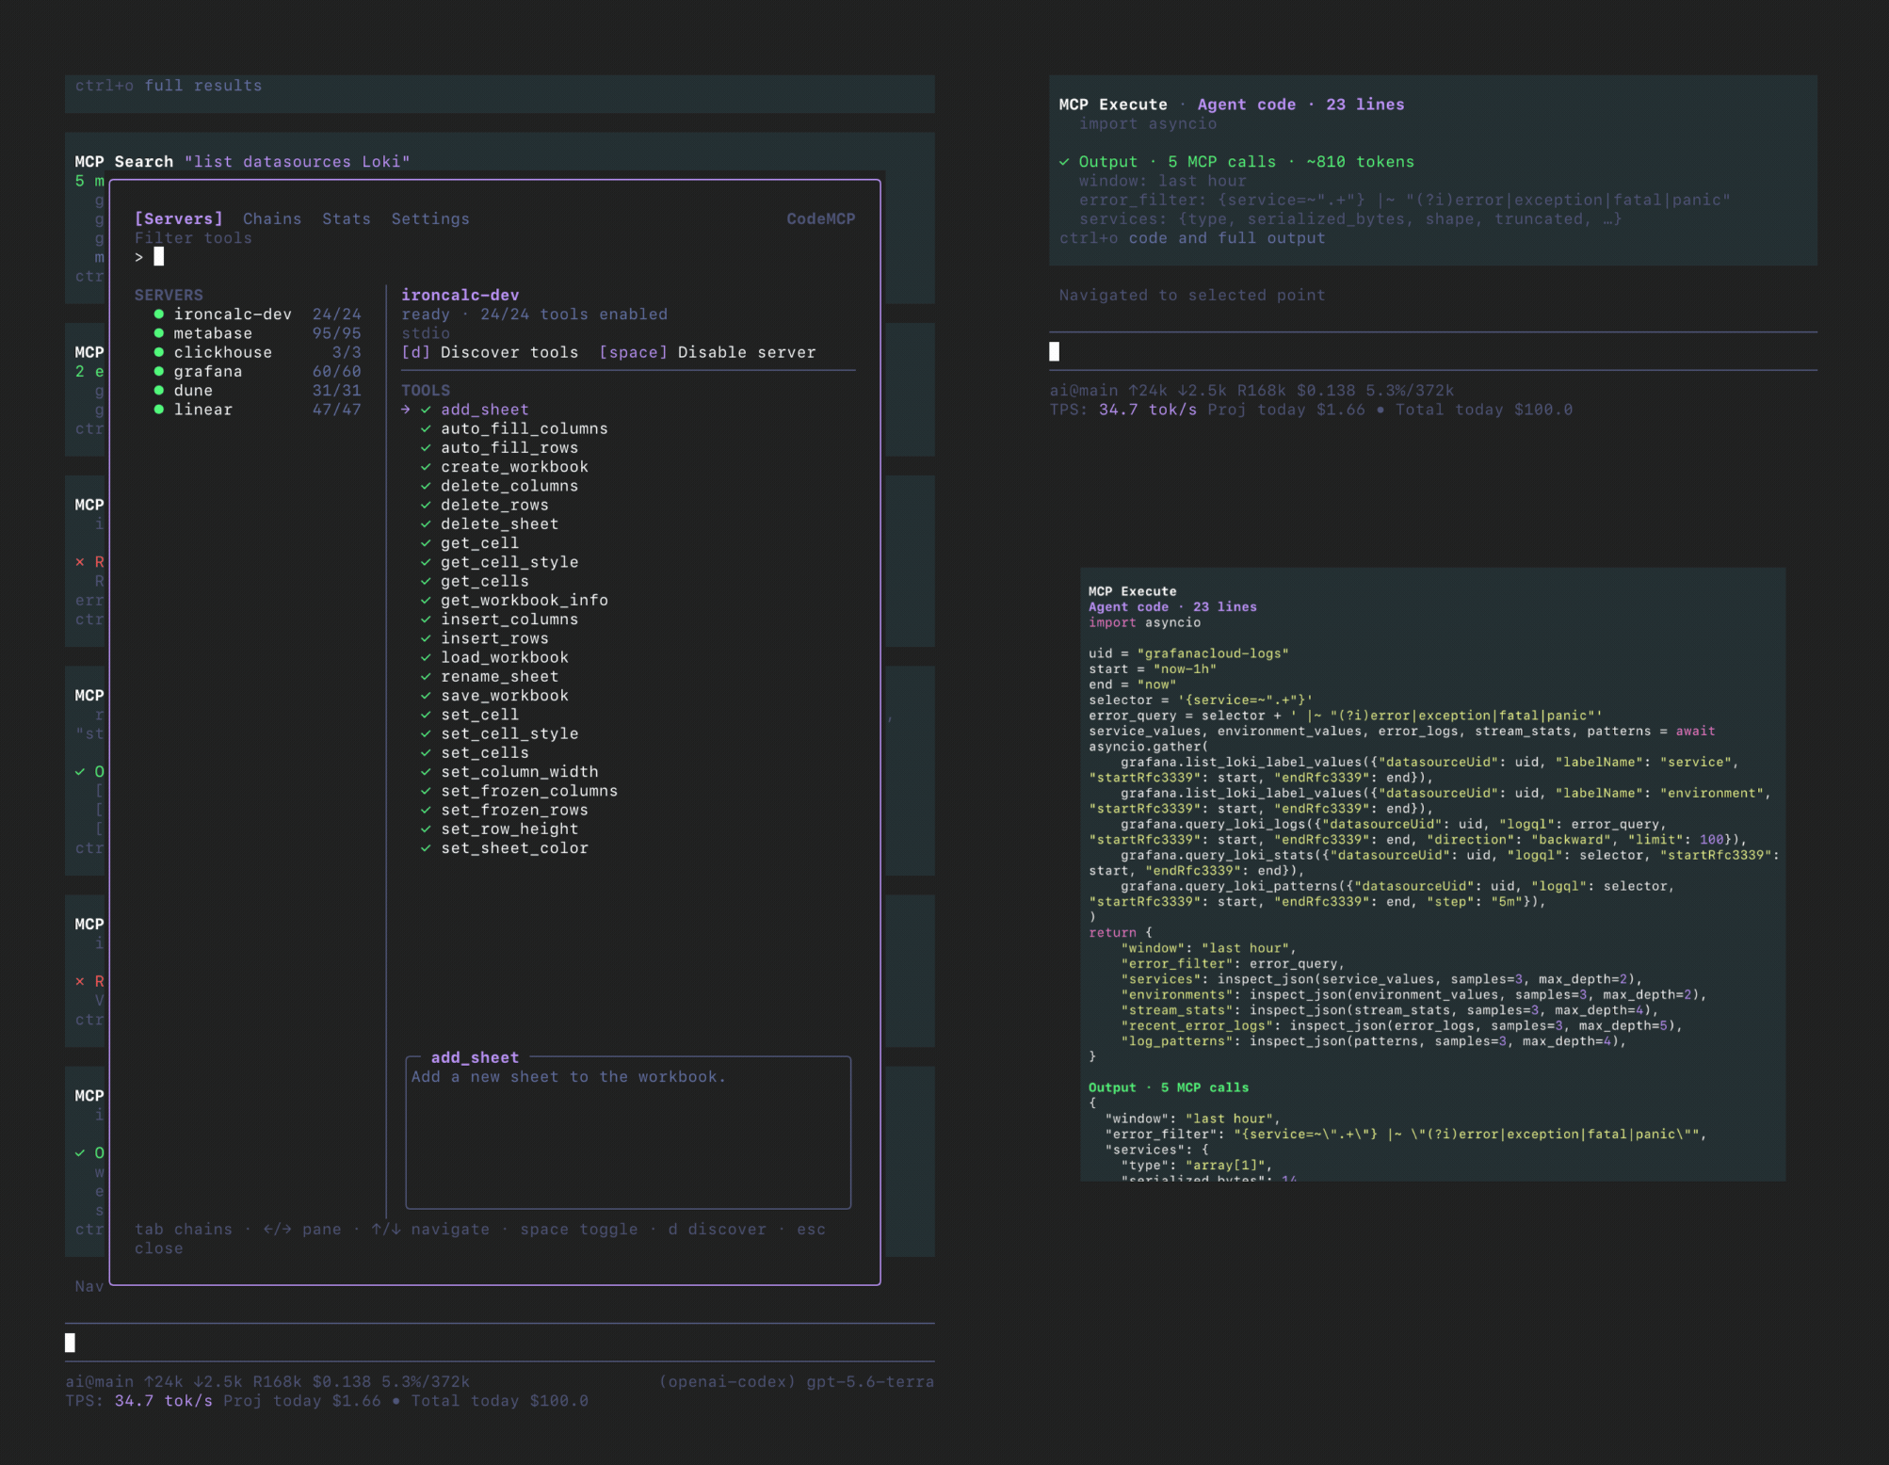Select the set_frozen_rows tool name

tap(514, 810)
